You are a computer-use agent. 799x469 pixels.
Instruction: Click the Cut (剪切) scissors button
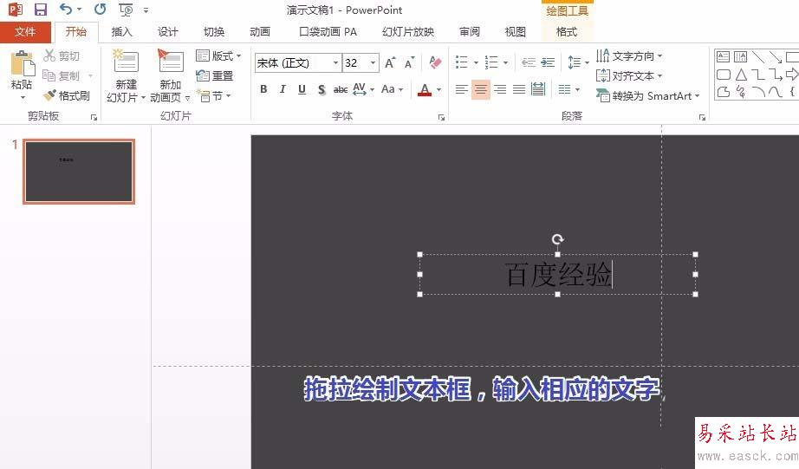click(62, 55)
